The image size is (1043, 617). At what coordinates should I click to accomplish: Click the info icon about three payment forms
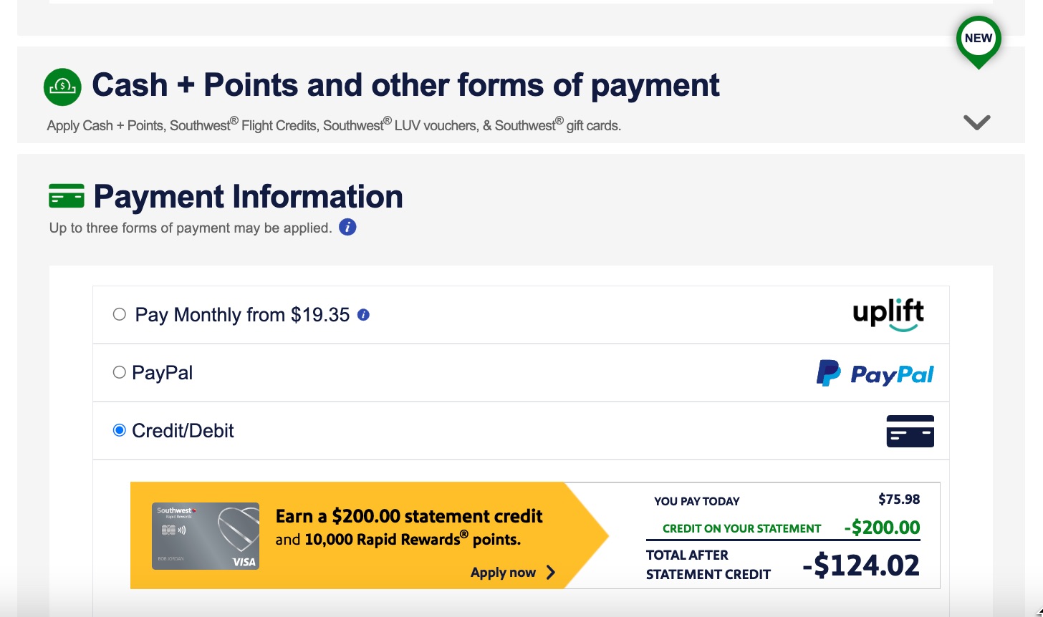(x=348, y=227)
